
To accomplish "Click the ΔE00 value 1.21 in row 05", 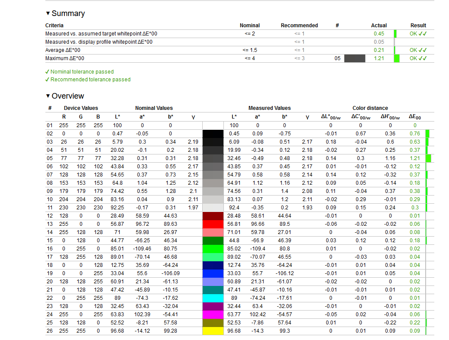I will click(x=414, y=158).
